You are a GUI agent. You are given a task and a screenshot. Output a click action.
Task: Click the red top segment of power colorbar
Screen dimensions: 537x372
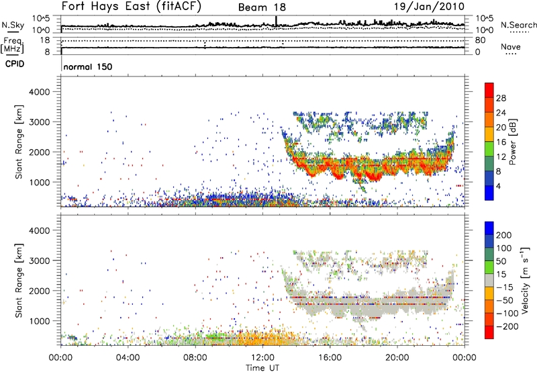(x=489, y=91)
